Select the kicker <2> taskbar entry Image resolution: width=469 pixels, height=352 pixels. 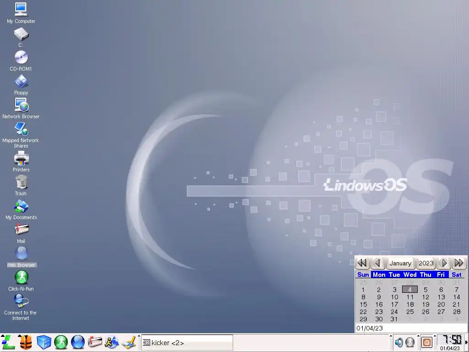coord(187,342)
